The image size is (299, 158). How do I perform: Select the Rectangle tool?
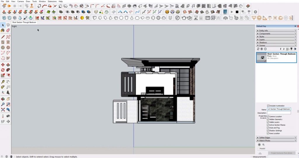point(3,42)
